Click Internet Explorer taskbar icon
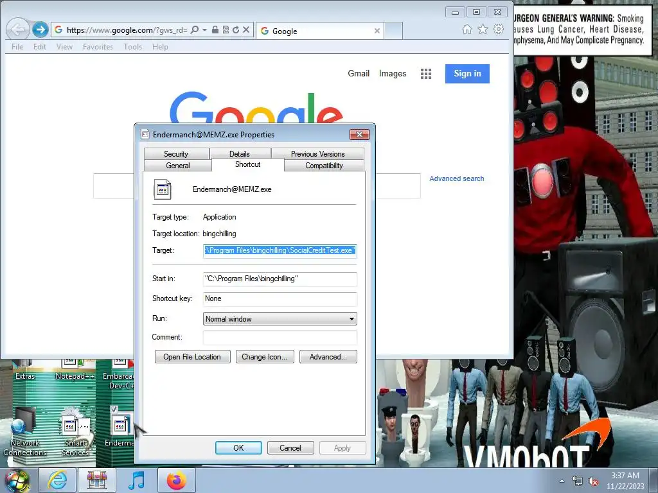Viewport: 658px width, 493px height. pyautogui.click(x=57, y=480)
